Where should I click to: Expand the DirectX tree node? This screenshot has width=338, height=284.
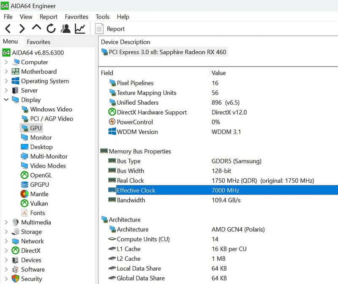(x=6, y=250)
